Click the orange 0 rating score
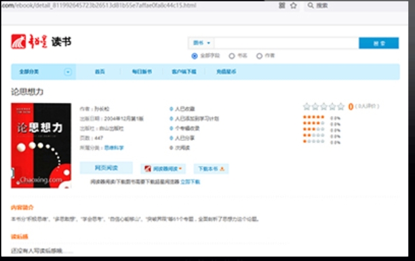 pyautogui.click(x=351, y=106)
